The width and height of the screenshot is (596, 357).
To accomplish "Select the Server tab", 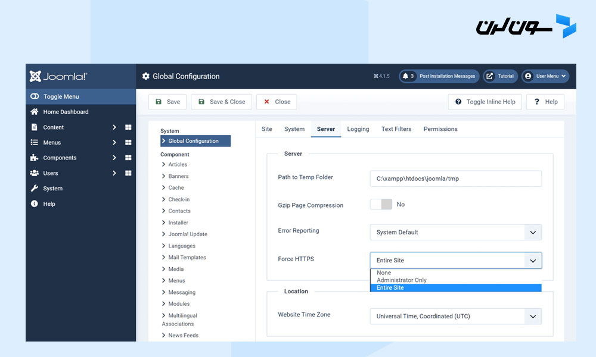I will [x=326, y=129].
